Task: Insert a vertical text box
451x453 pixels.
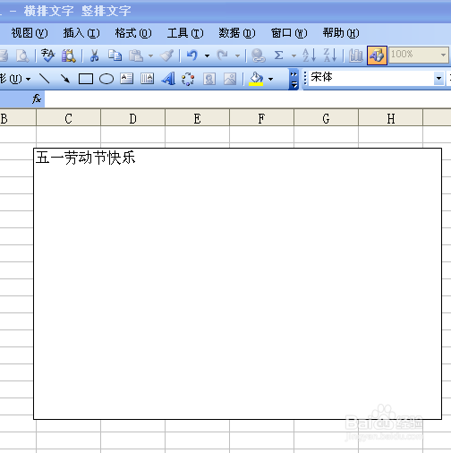Action: [x=147, y=79]
